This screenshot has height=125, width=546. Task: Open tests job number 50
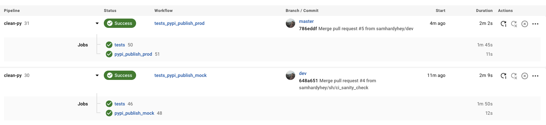120,45
